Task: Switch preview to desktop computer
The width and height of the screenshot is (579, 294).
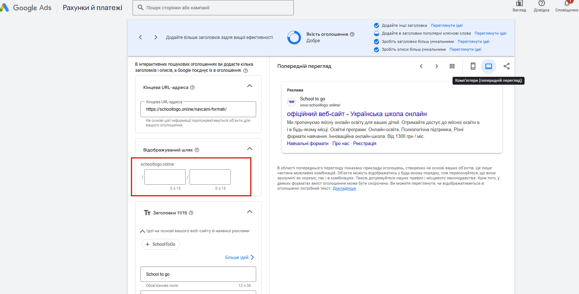Action: pyautogui.click(x=488, y=66)
